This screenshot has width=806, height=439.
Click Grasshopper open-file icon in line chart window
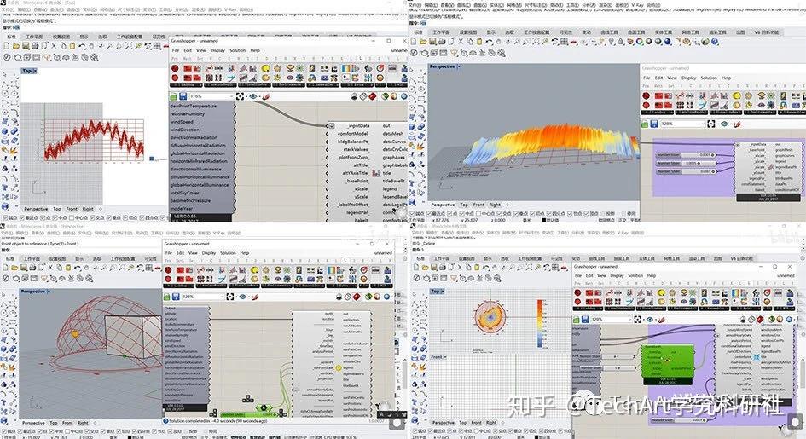(x=174, y=96)
